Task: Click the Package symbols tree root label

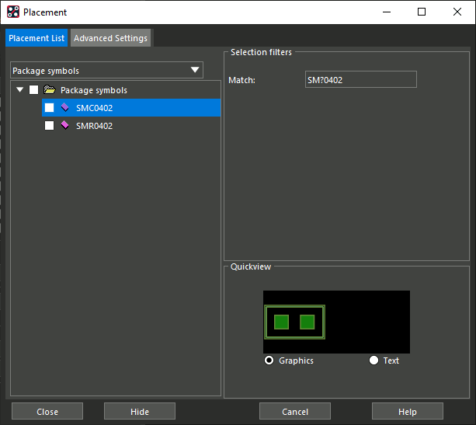Action: [94, 90]
